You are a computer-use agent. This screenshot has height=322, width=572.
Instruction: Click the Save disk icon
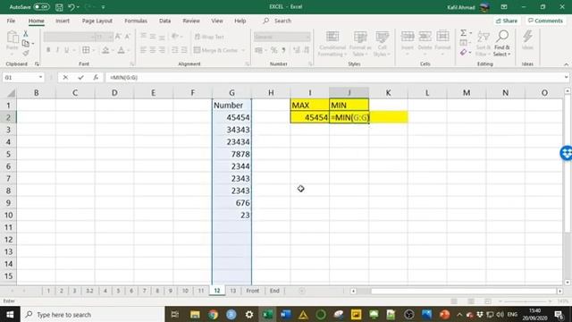[x=59, y=7]
